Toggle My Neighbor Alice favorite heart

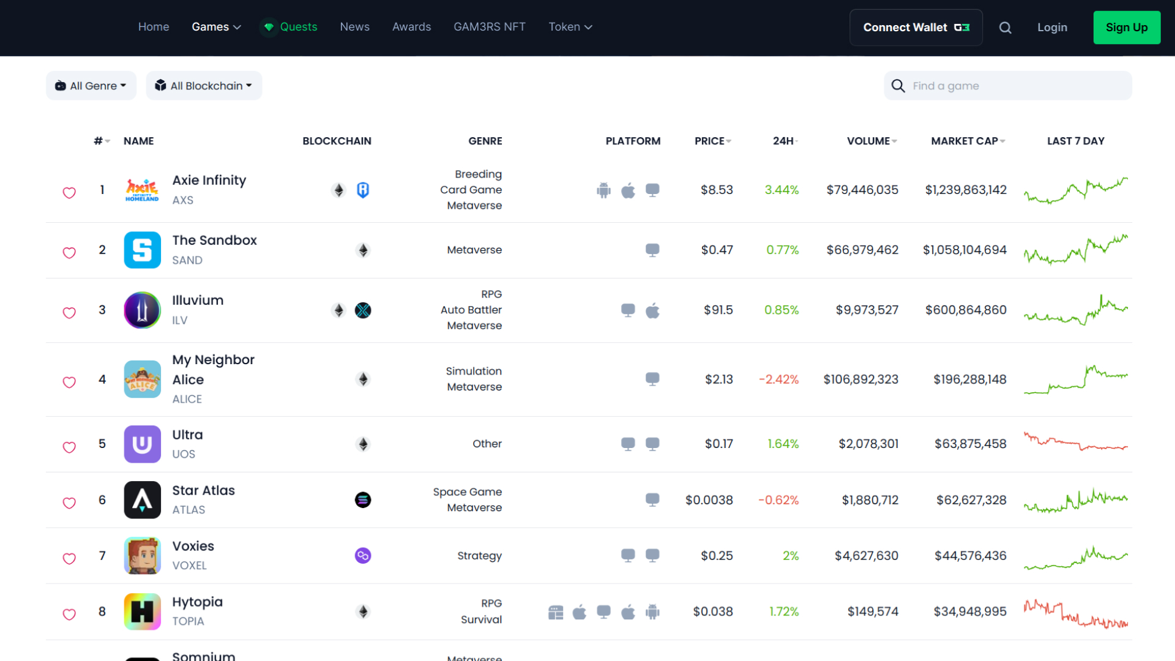[69, 383]
